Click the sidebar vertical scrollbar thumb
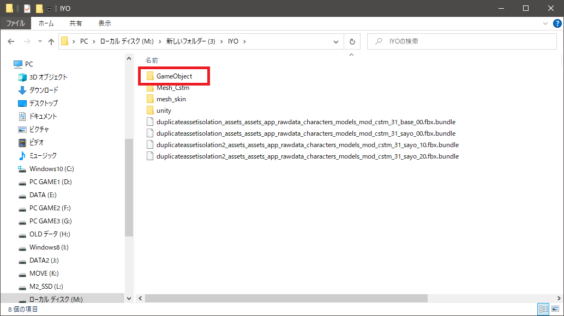Viewport: 564px width, 316px height. (129, 187)
